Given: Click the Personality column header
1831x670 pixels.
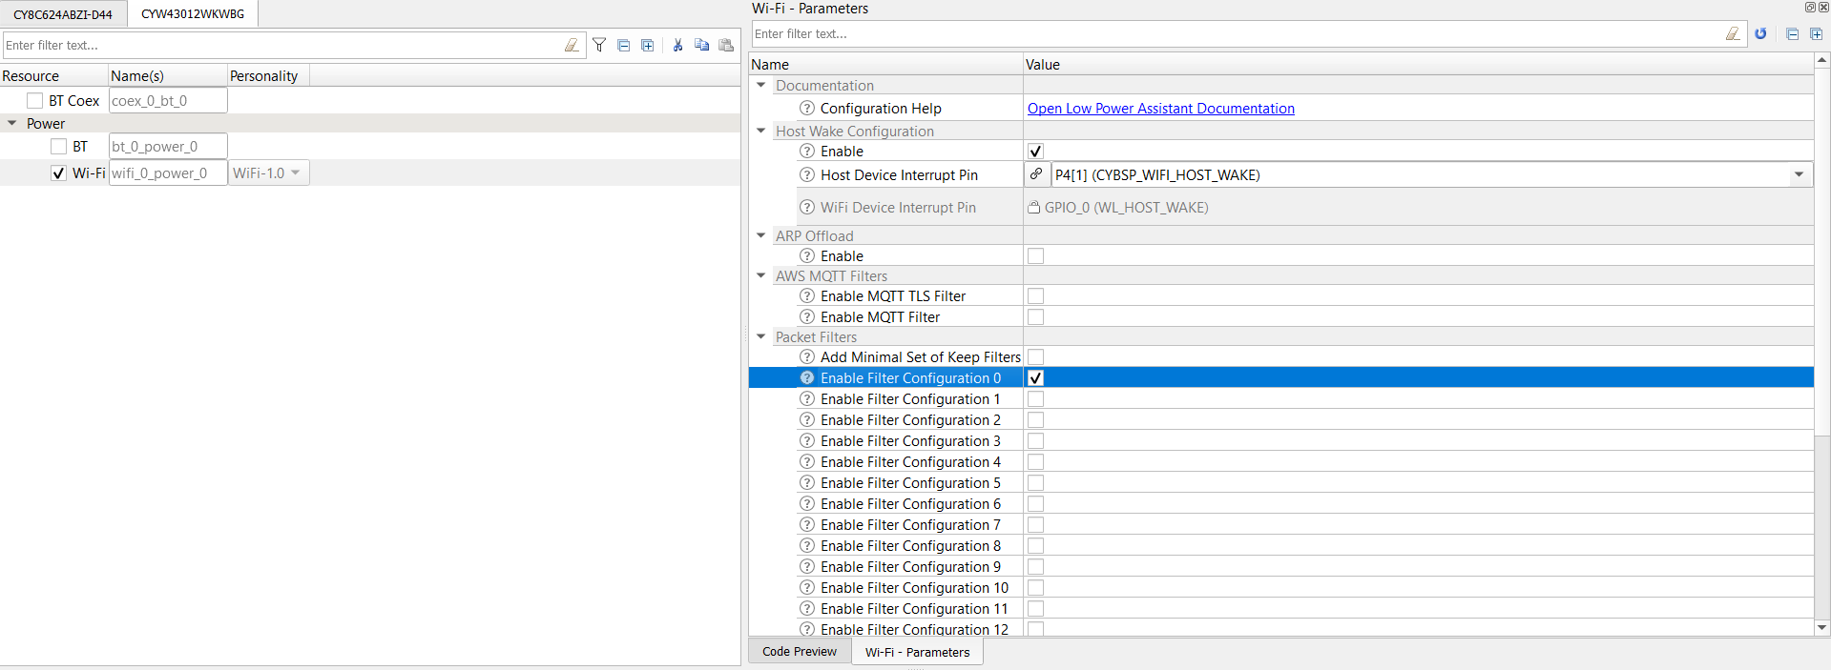Looking at the screenshot, I should pyautogui.click(x=268, y=75).
